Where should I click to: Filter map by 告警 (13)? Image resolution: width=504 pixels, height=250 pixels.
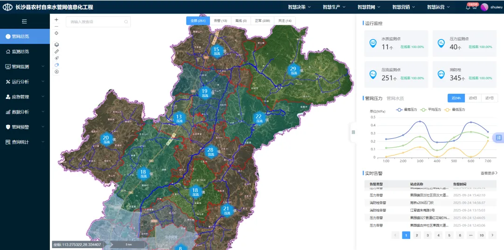tap(220, 21)
